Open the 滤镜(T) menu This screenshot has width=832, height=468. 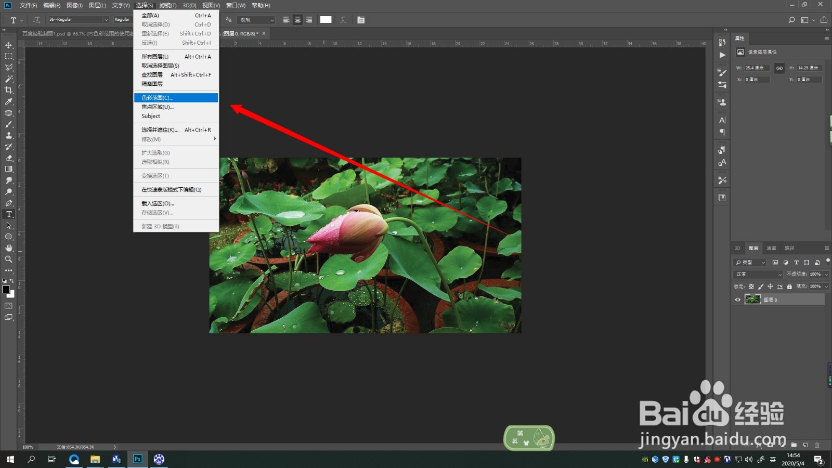tap(167, 5)
